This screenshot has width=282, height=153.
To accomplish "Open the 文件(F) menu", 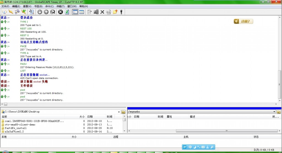I will [x=5, y=6].
